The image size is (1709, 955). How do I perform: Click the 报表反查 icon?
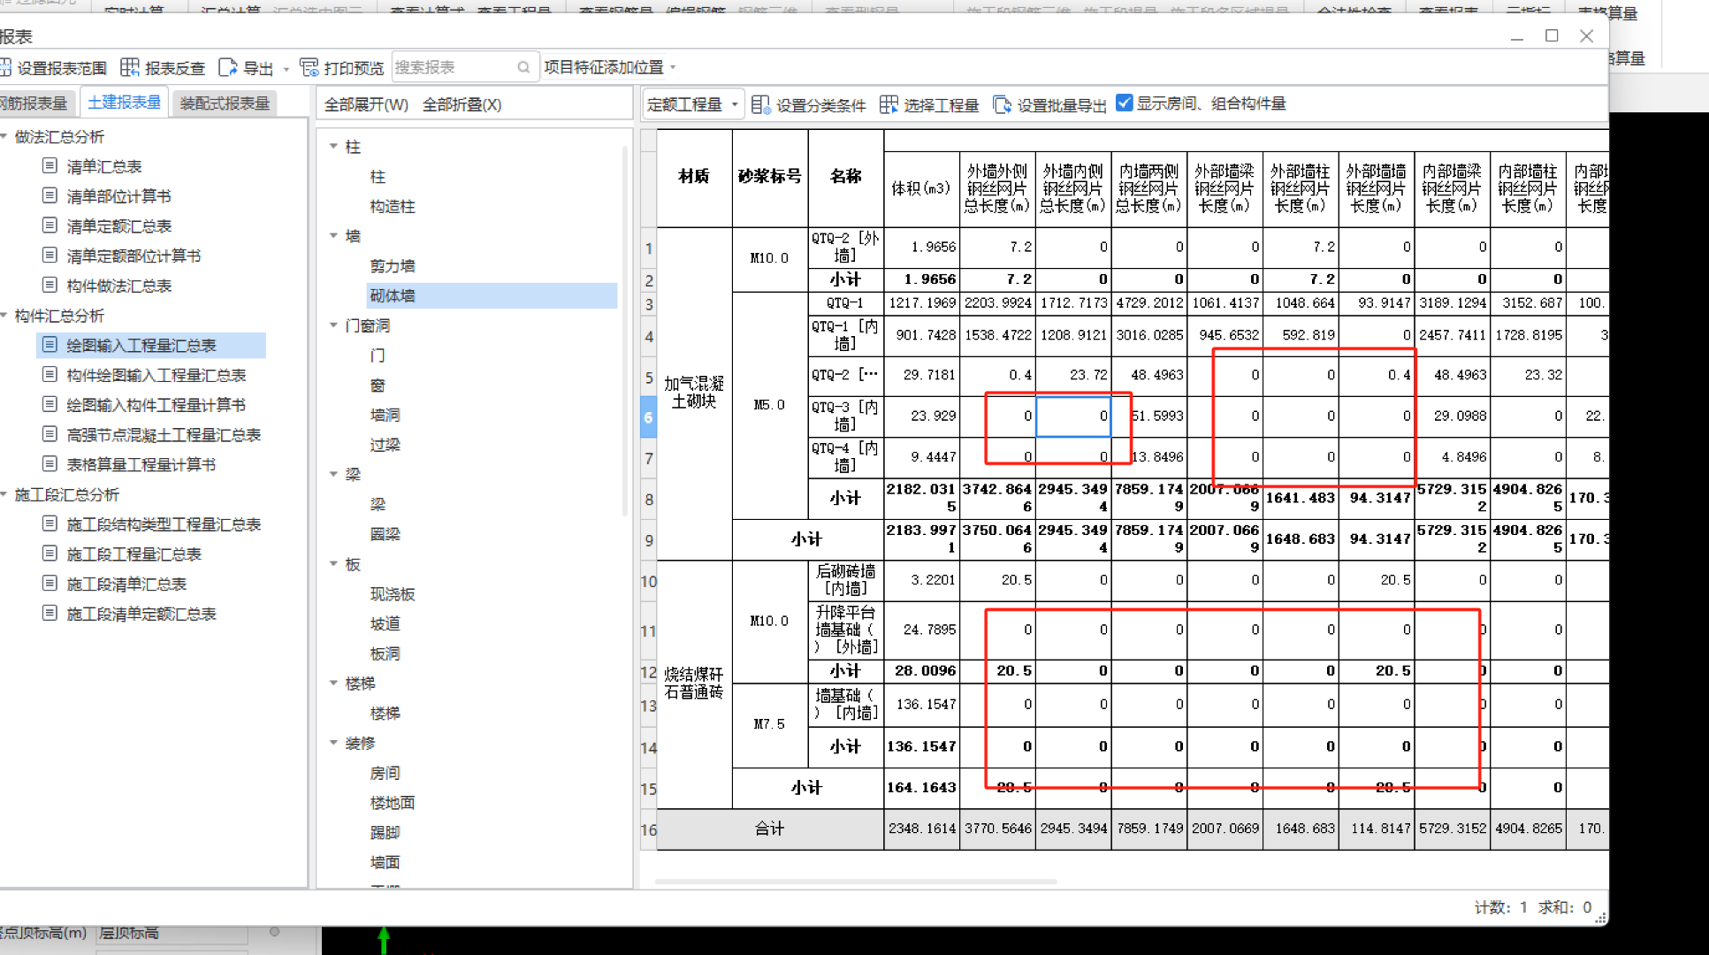pyautogui.click(x=130, y=68)
